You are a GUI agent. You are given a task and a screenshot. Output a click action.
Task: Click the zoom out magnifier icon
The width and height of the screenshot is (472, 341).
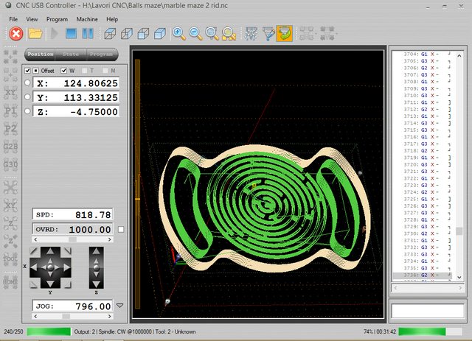point(195,33)
